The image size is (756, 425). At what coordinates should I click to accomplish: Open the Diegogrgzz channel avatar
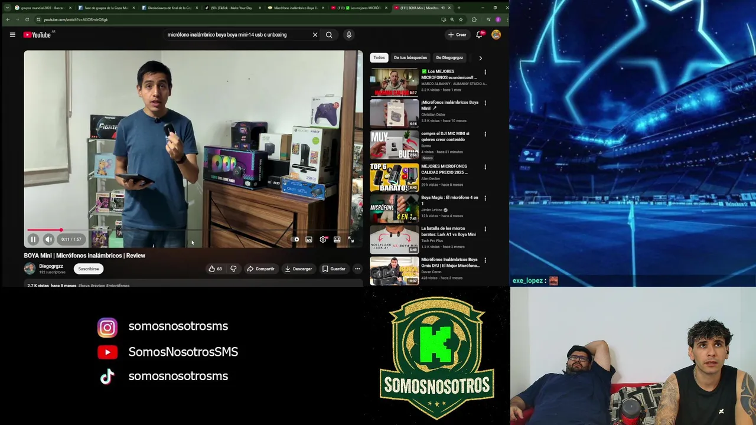(x=30, y=269)
